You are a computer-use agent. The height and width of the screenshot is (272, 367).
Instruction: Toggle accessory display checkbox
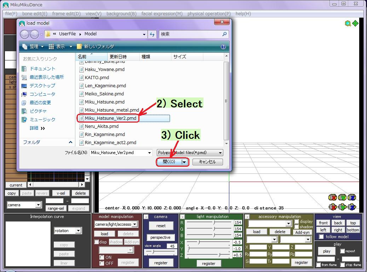[x=297, y=221]
